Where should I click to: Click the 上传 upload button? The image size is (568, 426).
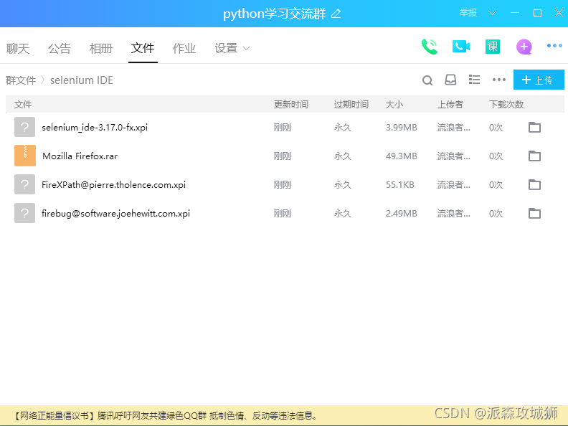tap(539, 80)
